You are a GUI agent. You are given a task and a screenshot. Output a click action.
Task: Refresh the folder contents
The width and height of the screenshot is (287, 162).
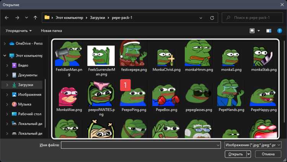212,18
